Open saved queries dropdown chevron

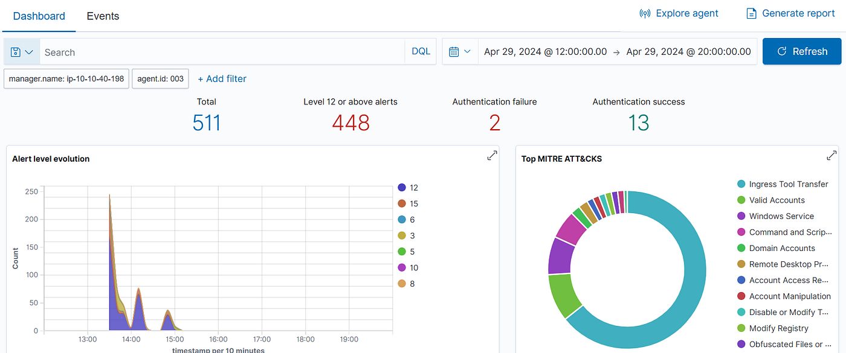click(x=29, y=52)
